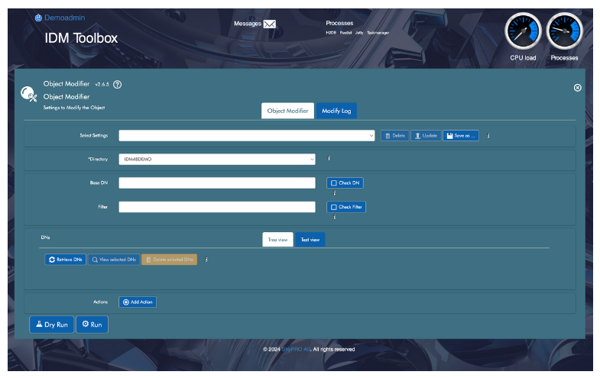
Task: Open the Taskmanager process link
Action: click(x=378, y=33)
